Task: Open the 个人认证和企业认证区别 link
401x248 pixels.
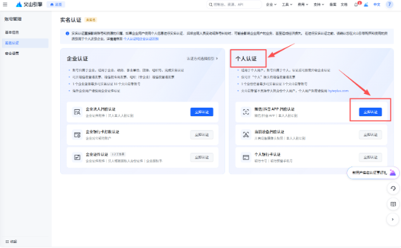Action: coord(141,38)
